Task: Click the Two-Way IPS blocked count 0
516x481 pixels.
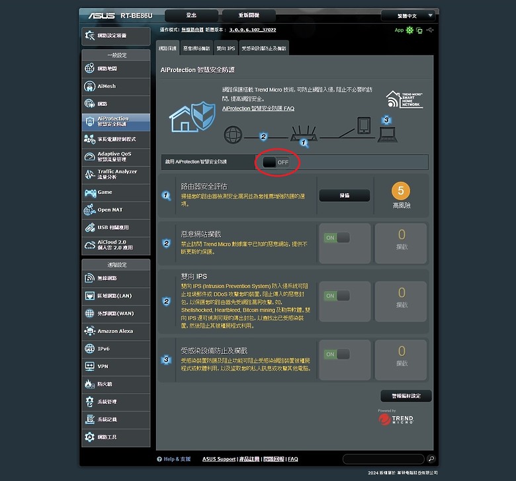Action: tap(402, 292)
